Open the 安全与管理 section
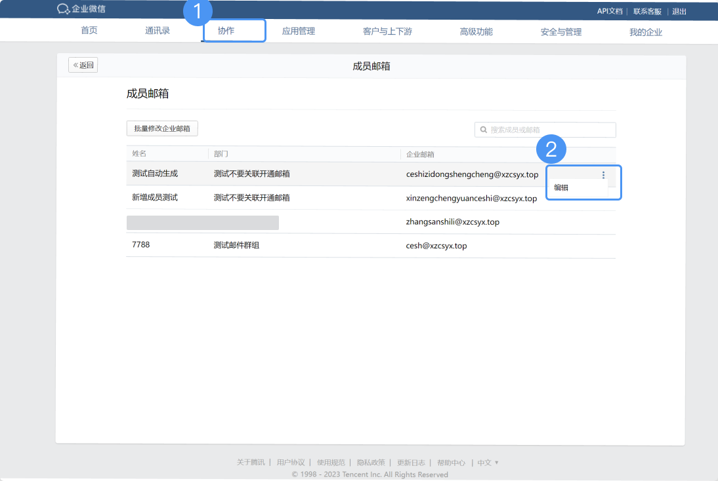The image size is (718, 481). pyautogui.click(x=561, y=31)
